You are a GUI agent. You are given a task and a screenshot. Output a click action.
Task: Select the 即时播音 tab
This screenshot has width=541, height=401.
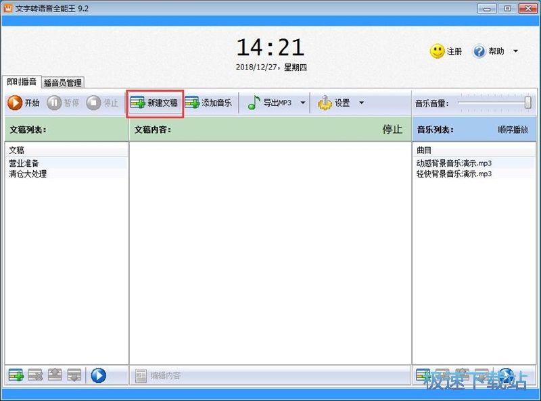coord(20,82)
